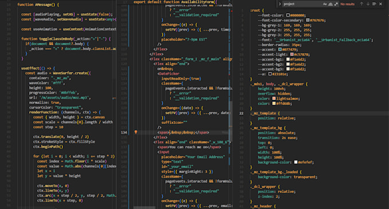Click 'placeholder="7-9pm EST"' attribute

(184, 39)
